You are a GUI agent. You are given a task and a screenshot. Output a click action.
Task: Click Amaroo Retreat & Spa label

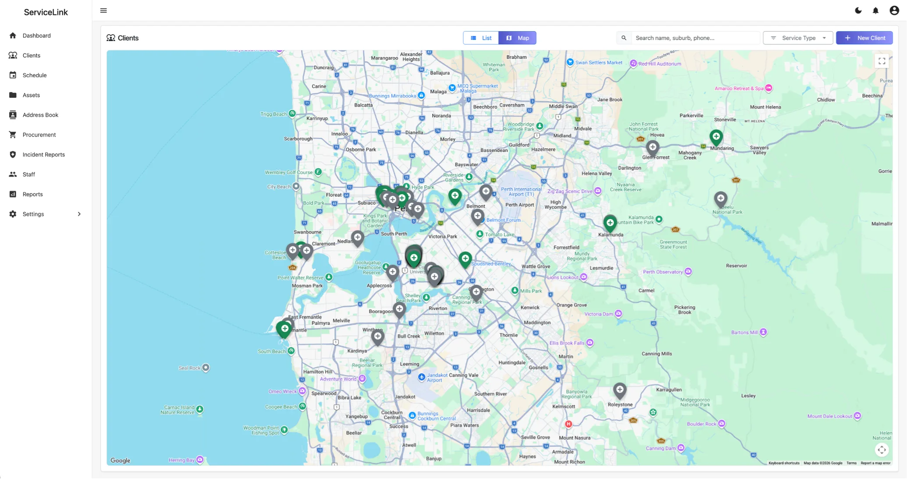pos(739,89)
